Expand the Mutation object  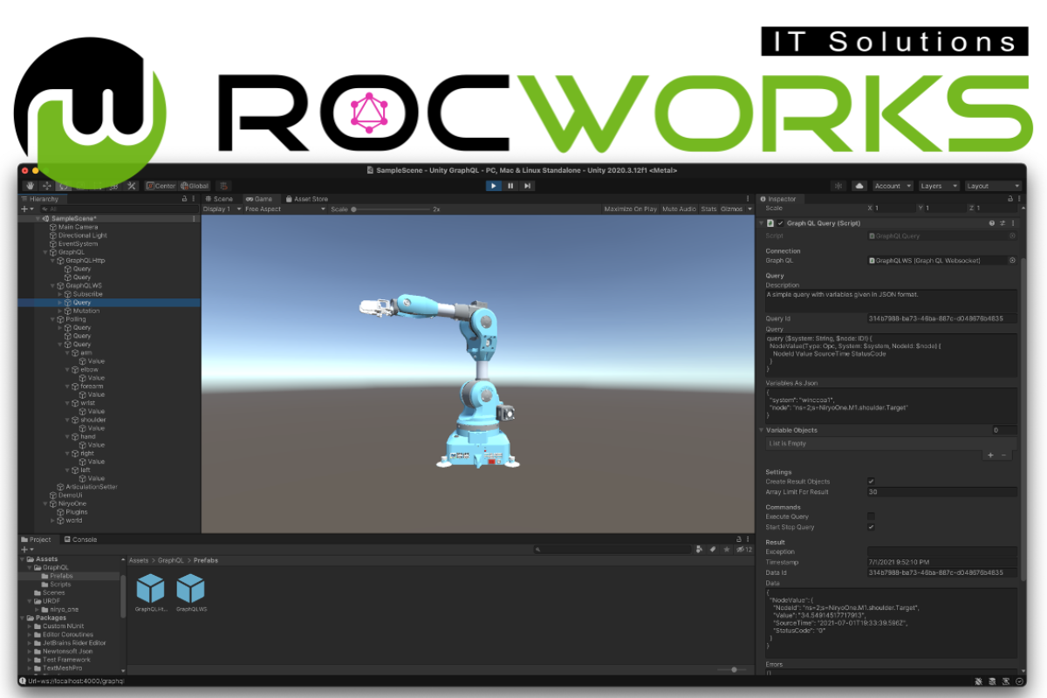click(60, 311)
